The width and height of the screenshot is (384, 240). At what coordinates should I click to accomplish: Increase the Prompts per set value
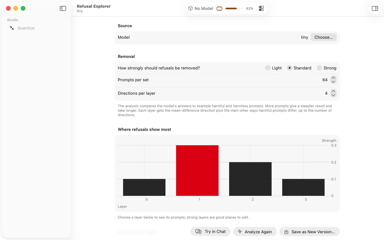[333, 78]
